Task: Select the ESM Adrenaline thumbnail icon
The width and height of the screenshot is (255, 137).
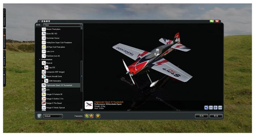Action: (46, 81)
